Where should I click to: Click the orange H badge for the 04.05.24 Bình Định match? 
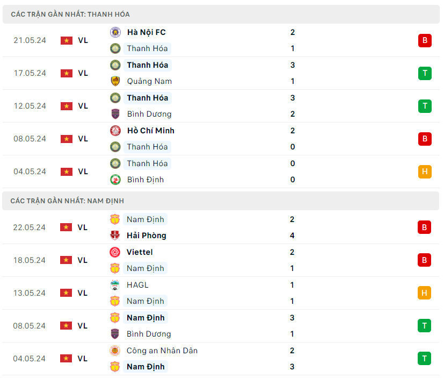point(425,172)
